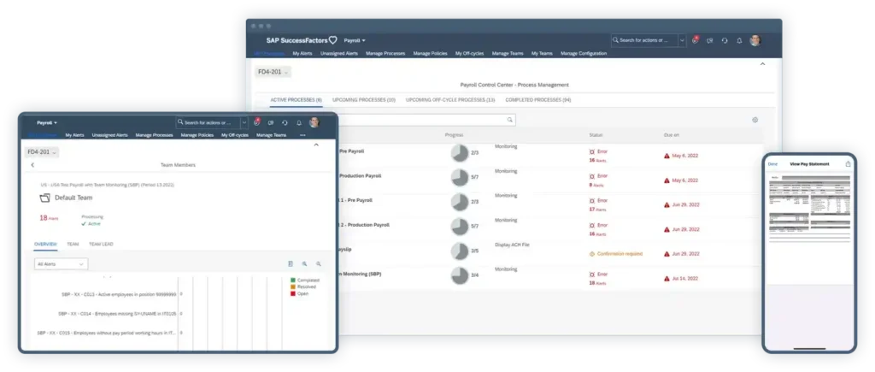Open the Confirmation required status link
The height and width of the screenshot is (372, 875).
point(620,254)
